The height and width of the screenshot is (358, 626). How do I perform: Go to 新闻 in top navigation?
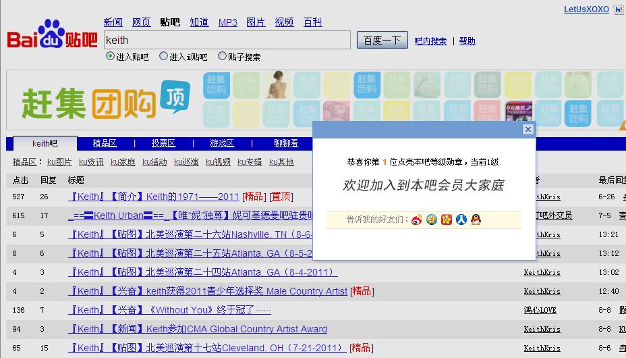click(x=113, y=22)
